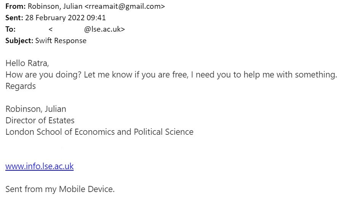Click the recipient @lse.ac.uk address
The image size is (340, 197).
[104, 29]
